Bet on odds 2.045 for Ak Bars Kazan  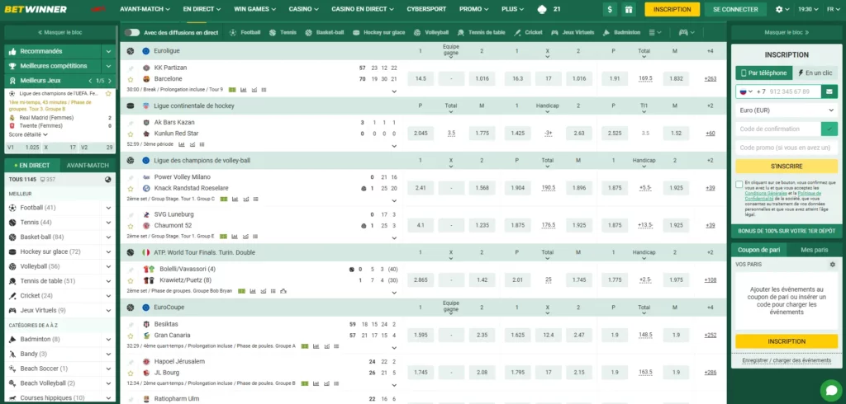pos(421,133)
